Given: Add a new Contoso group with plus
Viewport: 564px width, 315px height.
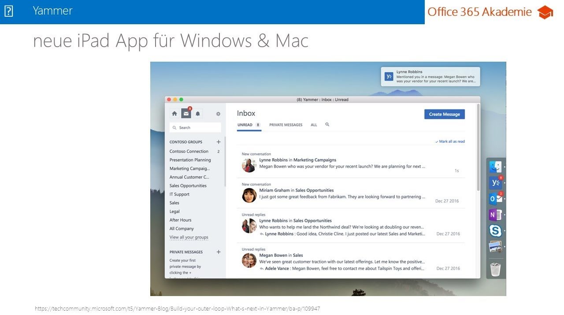Looking at the screenshot, I should (x=219, y=142).
